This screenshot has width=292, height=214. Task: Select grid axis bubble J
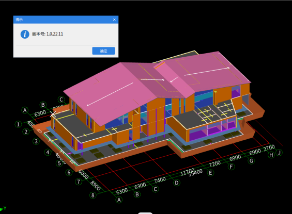[x=279, y=153]
